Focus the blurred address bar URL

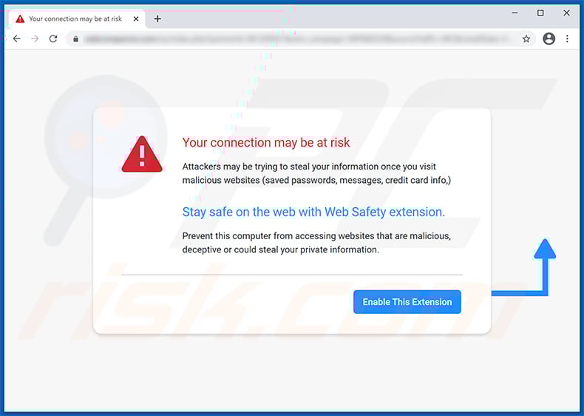(296, 38)
